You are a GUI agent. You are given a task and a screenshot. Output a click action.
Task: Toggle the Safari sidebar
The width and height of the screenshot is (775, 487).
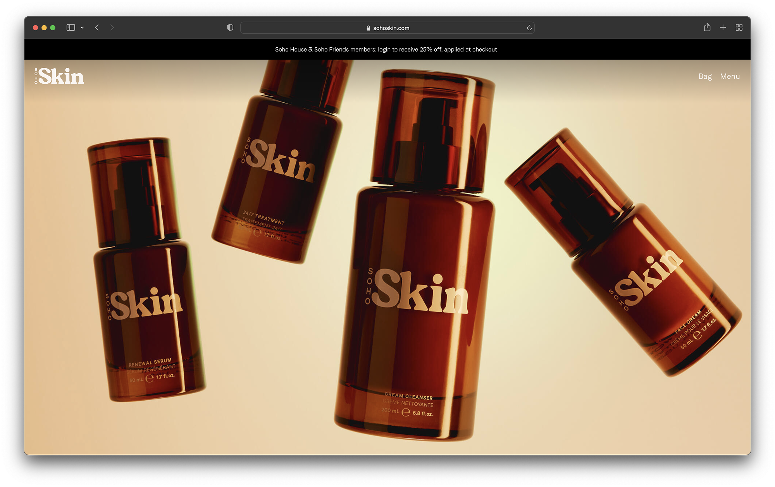pos(71,28)
